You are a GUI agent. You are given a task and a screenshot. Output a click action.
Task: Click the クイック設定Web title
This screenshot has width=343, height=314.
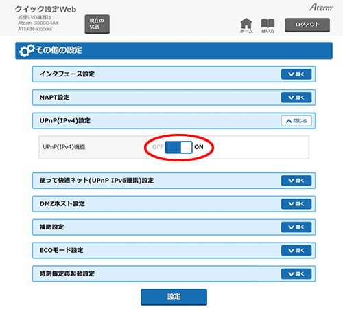[x=45, y=9]
